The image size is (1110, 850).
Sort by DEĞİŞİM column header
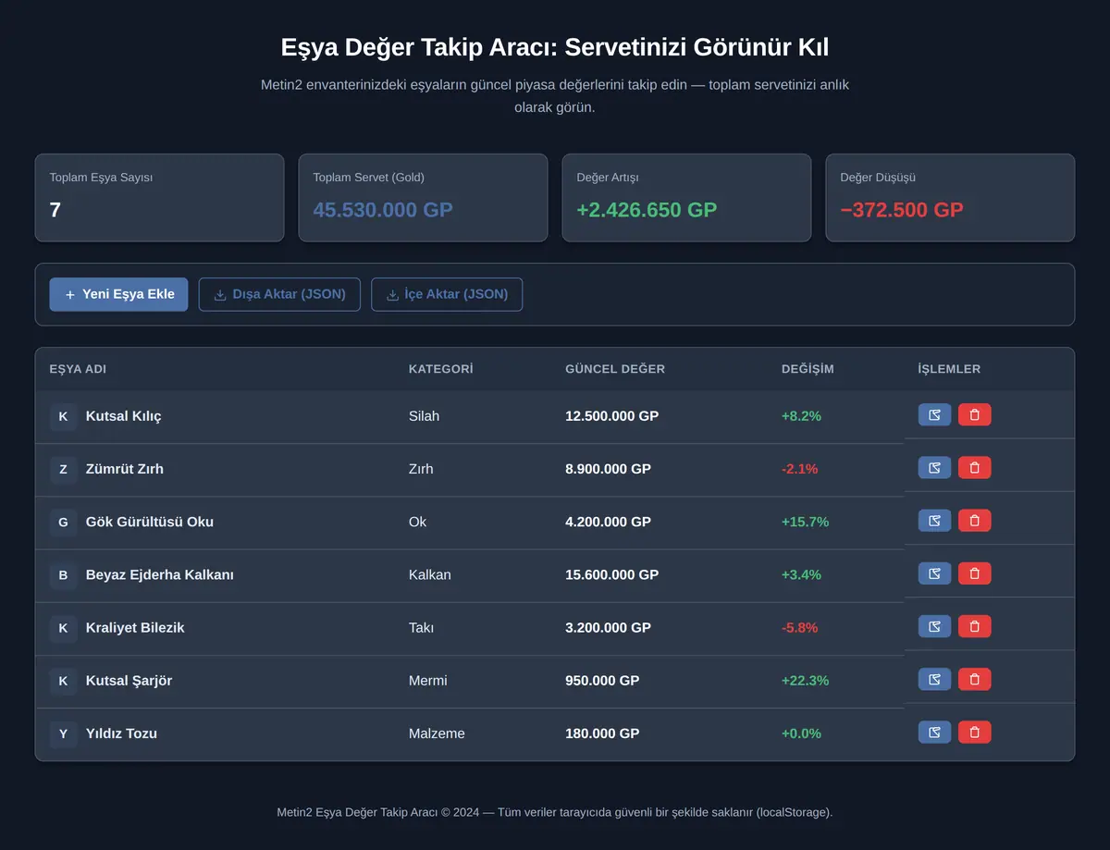point(808,369)
